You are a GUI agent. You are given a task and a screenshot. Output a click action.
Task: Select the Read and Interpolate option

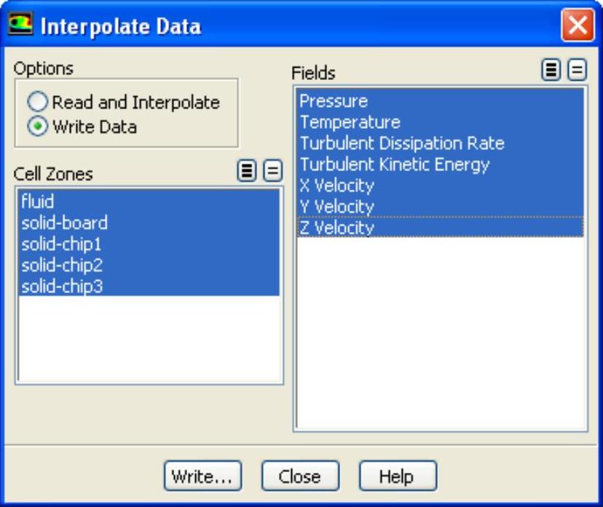38,103
